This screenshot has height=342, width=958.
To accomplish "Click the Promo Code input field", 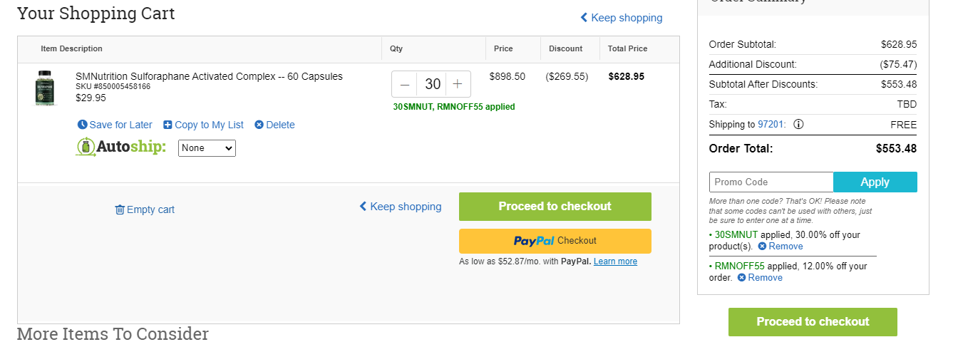I will click(x=771, y=182).
